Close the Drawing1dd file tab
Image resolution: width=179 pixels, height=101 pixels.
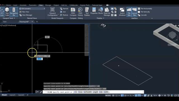(32, 22)
